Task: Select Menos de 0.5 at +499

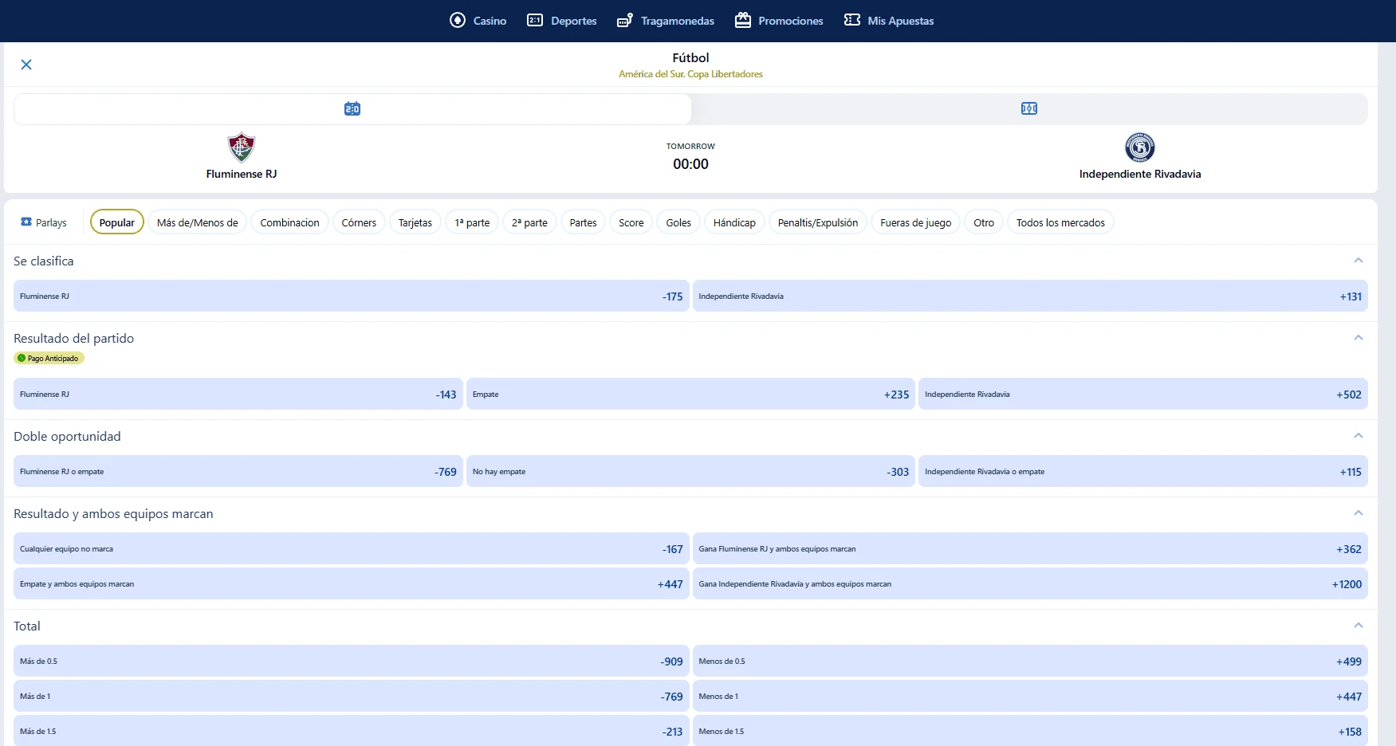Action: click(x=1030, y=661)
